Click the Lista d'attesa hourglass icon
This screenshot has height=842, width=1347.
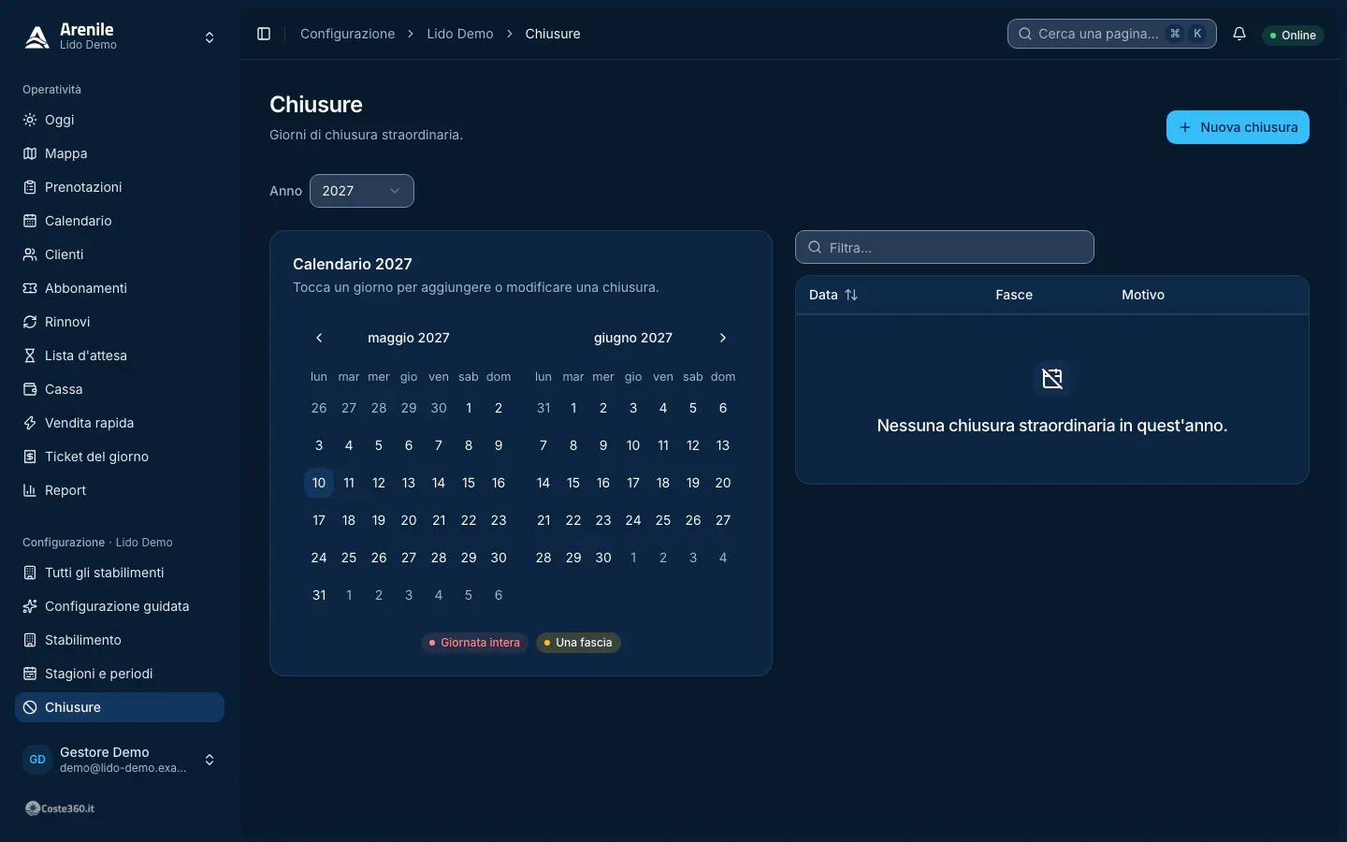[30, 356]
